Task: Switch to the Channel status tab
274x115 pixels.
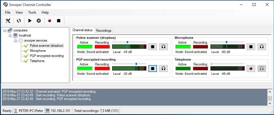Action: pyautogui.click(x=83, y=30)
